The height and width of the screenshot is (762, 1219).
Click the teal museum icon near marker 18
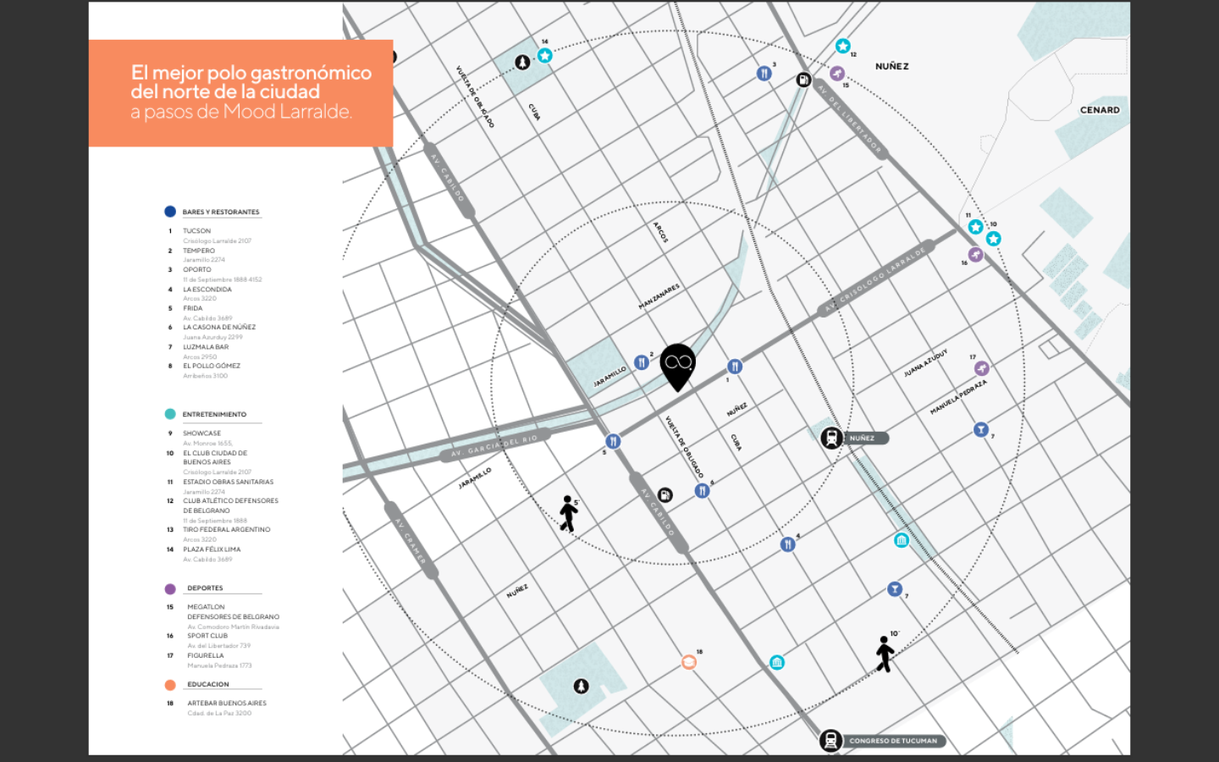tap(777, 662)
